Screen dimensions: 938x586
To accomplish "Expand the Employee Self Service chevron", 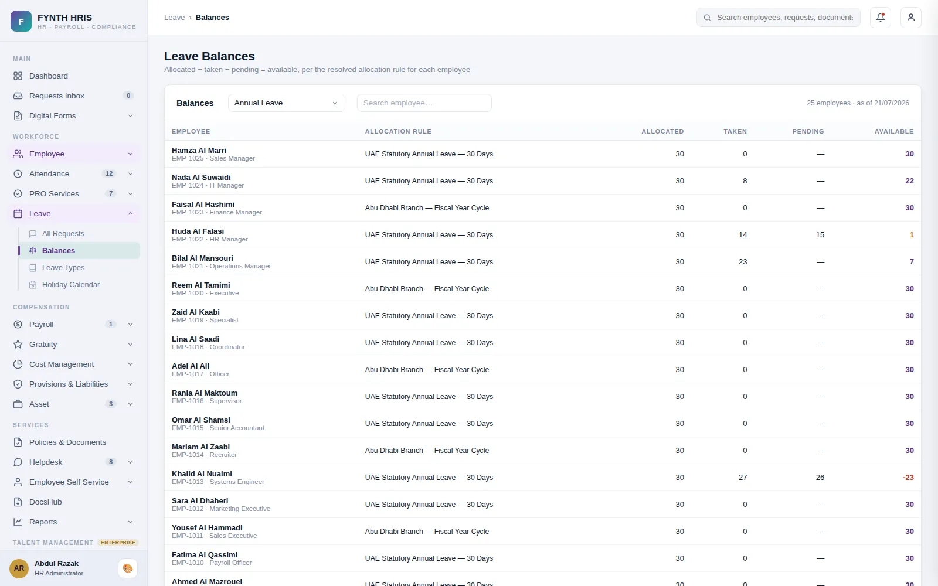I will coord(130,482).
